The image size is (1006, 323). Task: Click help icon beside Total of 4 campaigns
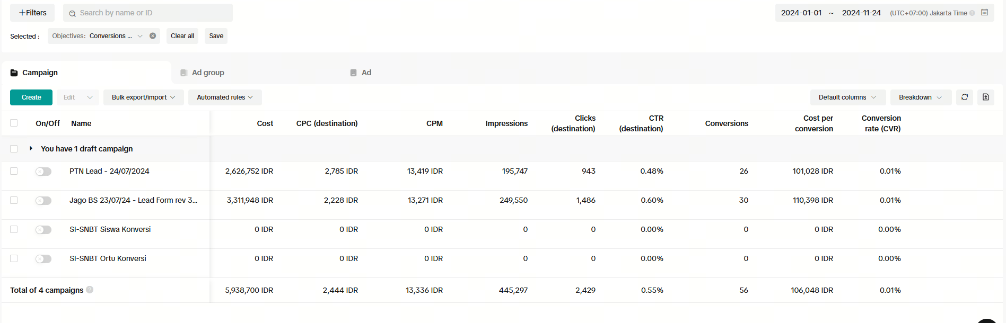[x=90, y=290]
